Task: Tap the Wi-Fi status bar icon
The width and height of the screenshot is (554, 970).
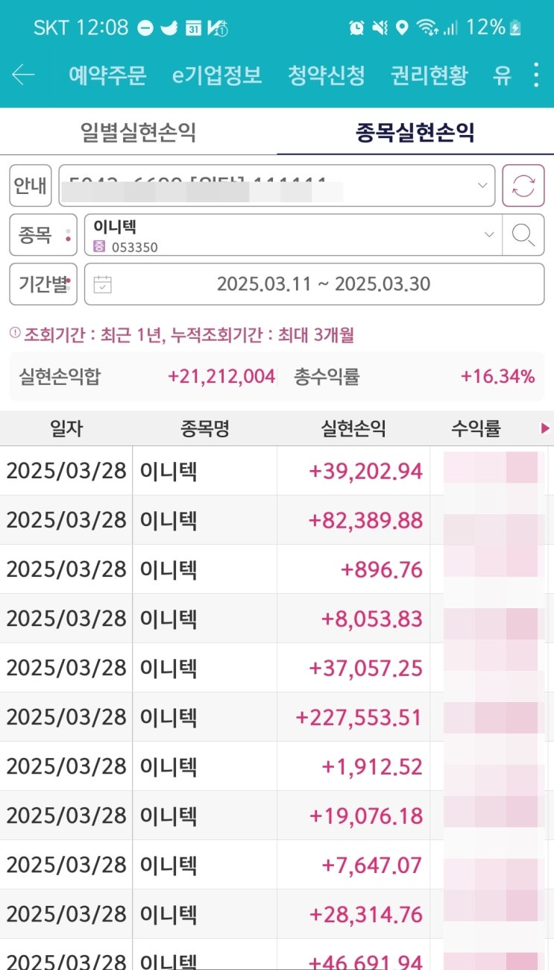Action: pyautogui.click(x=427, y=28)
